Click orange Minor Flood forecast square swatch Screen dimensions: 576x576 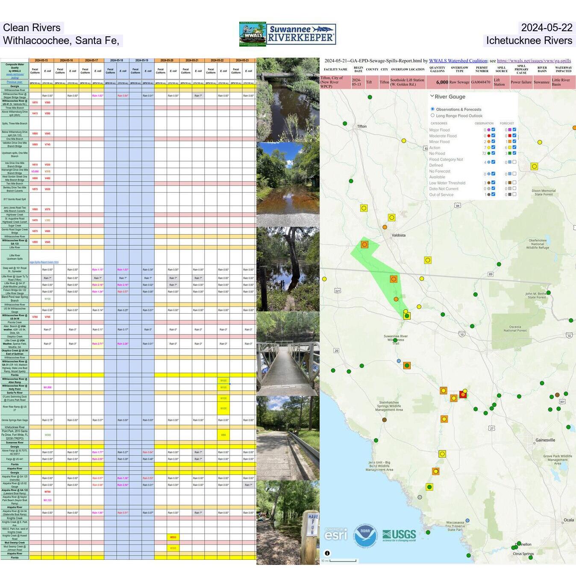(x=510, y=141)
